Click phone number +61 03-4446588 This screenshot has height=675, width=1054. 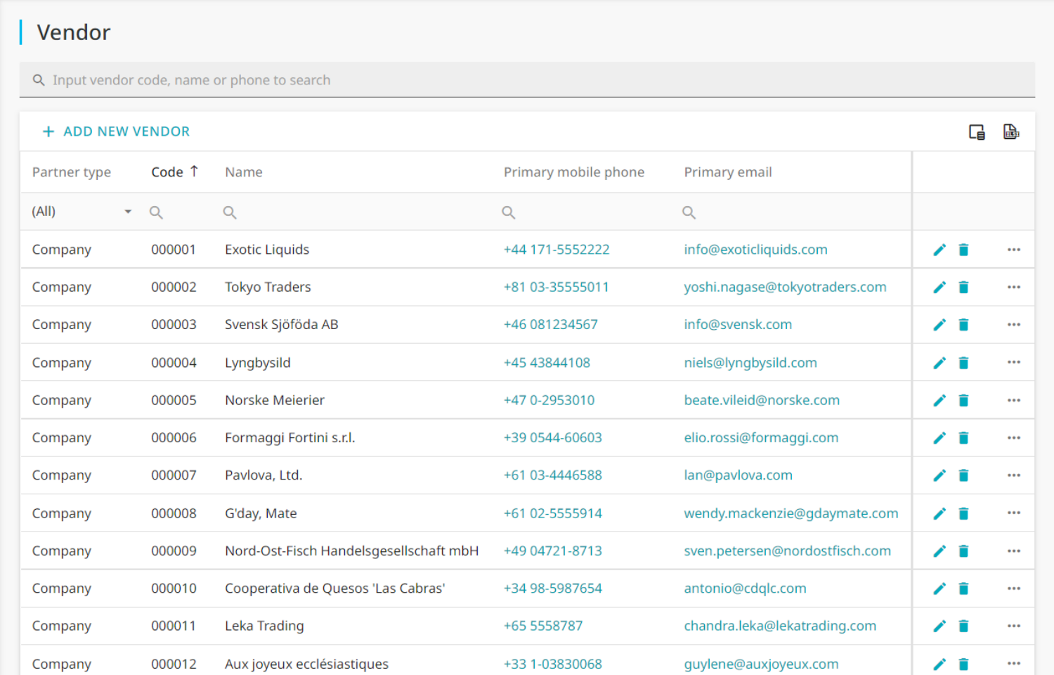[x=553, y=475]
